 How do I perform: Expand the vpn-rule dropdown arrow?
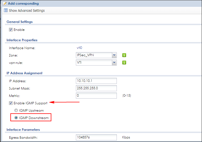pyautogui.click(x=114, y=63)
